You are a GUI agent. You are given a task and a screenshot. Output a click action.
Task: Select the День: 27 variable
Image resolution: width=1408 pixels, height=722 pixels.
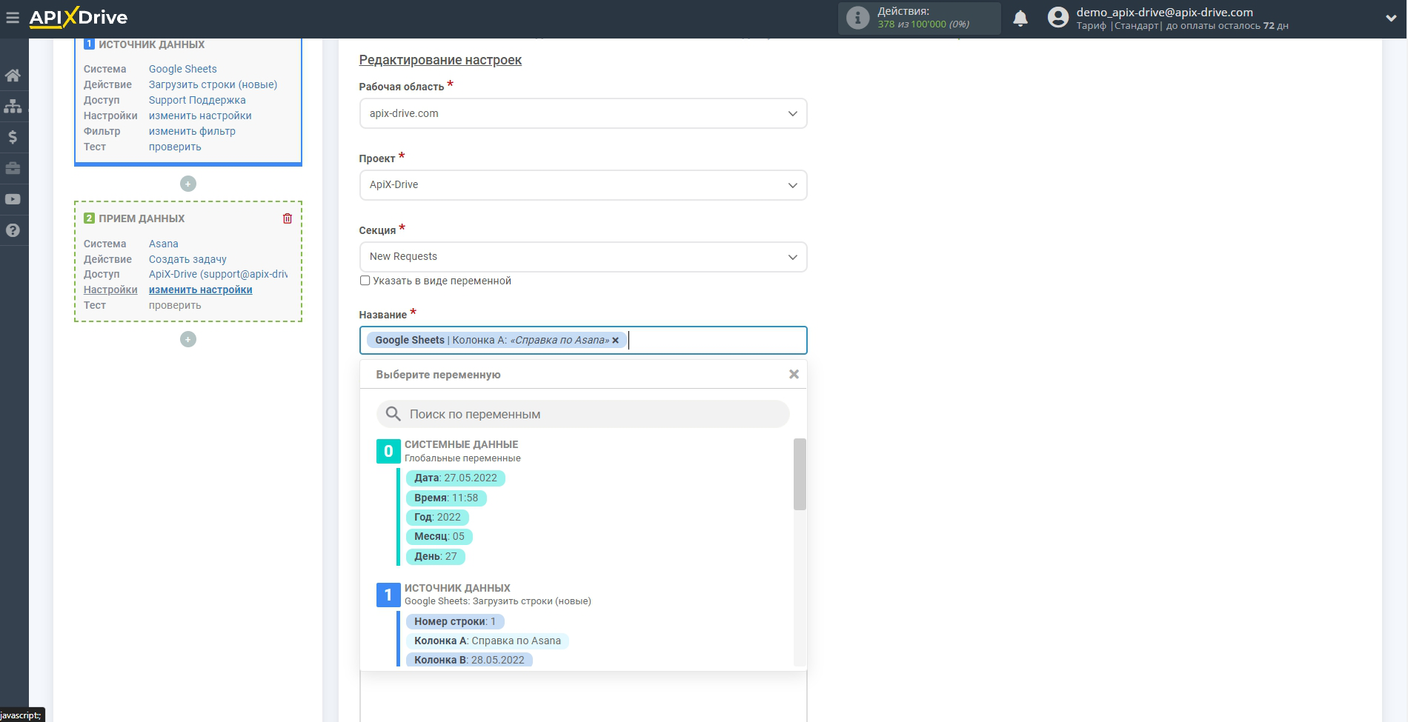point(436,557)
